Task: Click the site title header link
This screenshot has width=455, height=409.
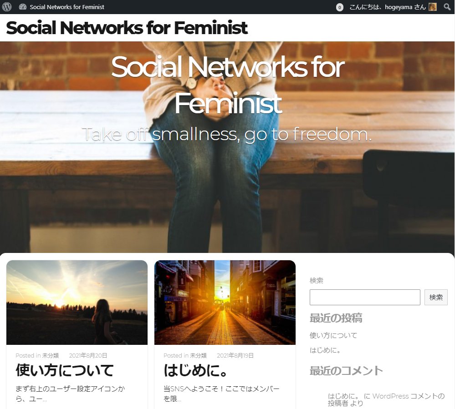Action: (x=127, y=28)
